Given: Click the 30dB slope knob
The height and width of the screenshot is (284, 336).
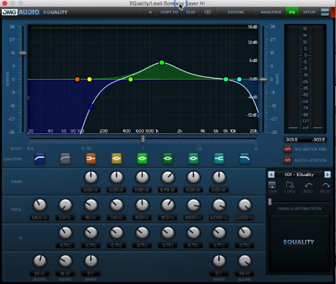Looking at the screenshot, I should pyautogui.click(x=40, y=261).
